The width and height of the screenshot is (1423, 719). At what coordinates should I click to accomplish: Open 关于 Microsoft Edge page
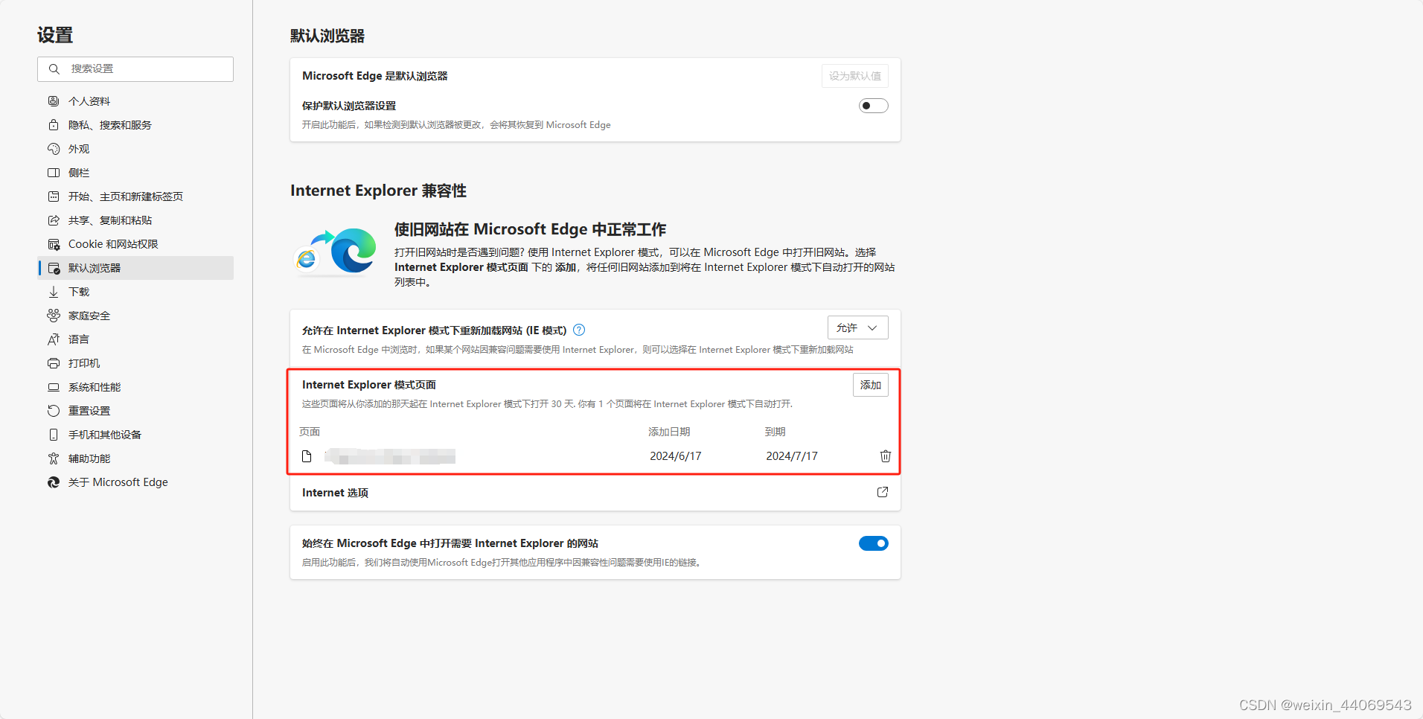click(135, 482)
